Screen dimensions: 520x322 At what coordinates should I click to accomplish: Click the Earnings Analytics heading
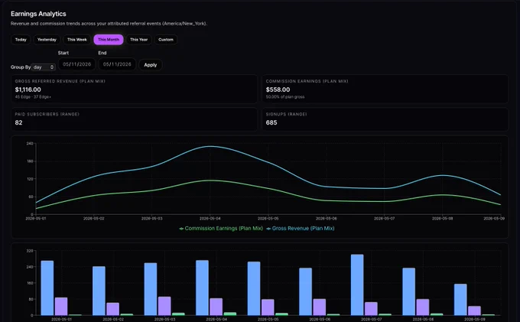(38, 14)
